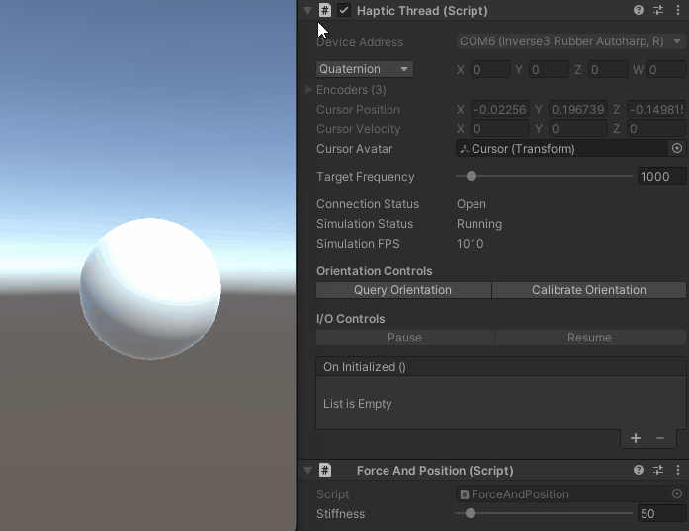Click the Quaternion X value field
Viewport: 689px width, 531px height.
[490, 70]
